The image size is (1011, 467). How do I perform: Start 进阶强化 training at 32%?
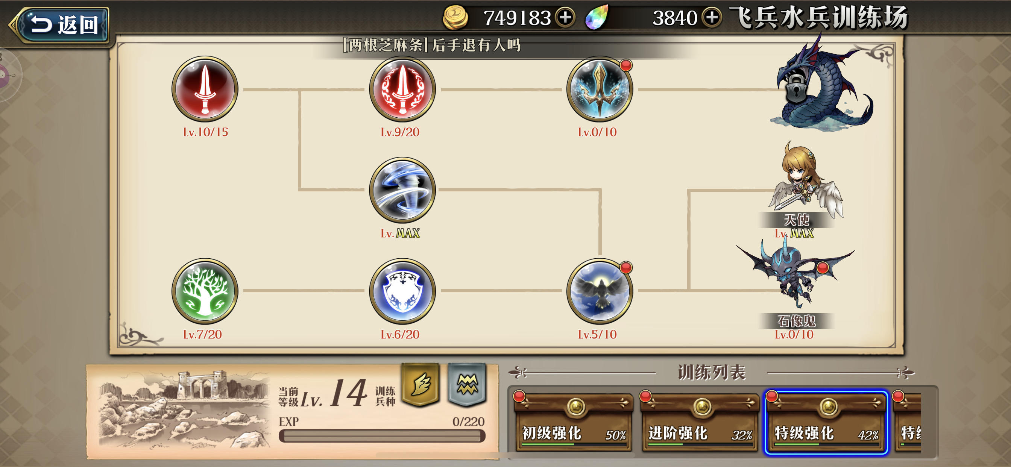(x=700, y=422)
